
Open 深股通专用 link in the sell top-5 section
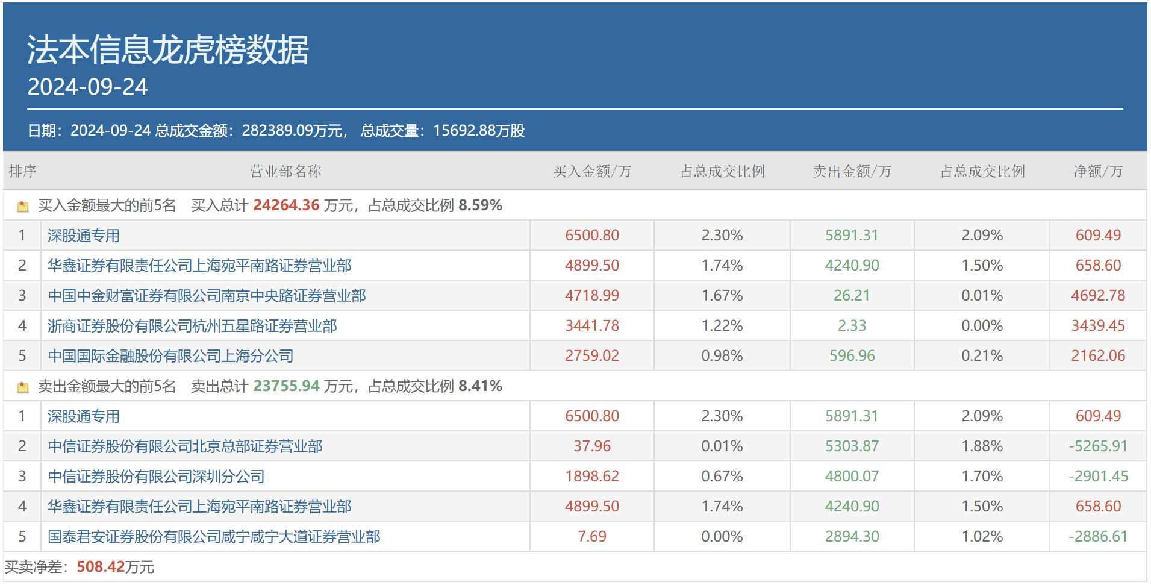pyautogui.click(x=84, y=416)
